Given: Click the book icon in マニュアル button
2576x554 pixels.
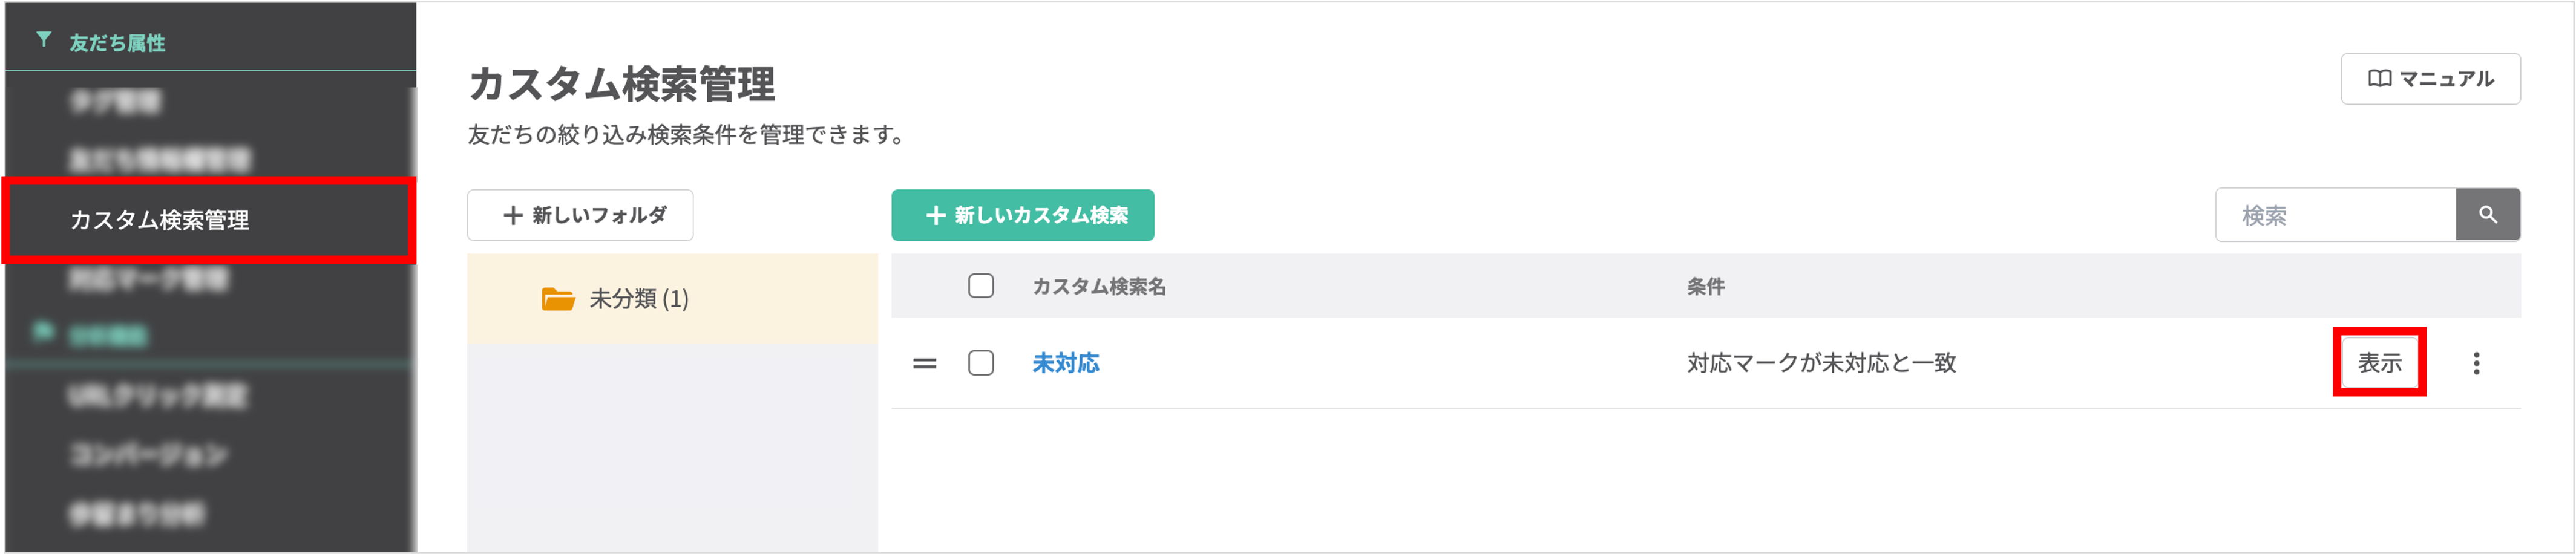Looking at the screenshot, I should pos(2380,79).
